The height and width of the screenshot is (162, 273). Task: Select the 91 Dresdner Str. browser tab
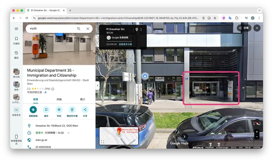click(x=46, y=10)
